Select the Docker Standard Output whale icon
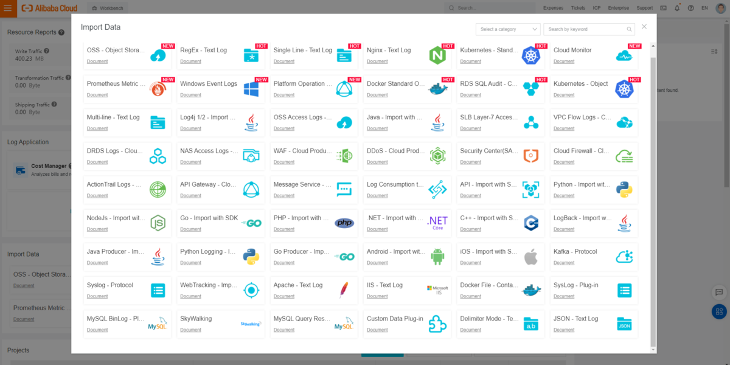 438,89
